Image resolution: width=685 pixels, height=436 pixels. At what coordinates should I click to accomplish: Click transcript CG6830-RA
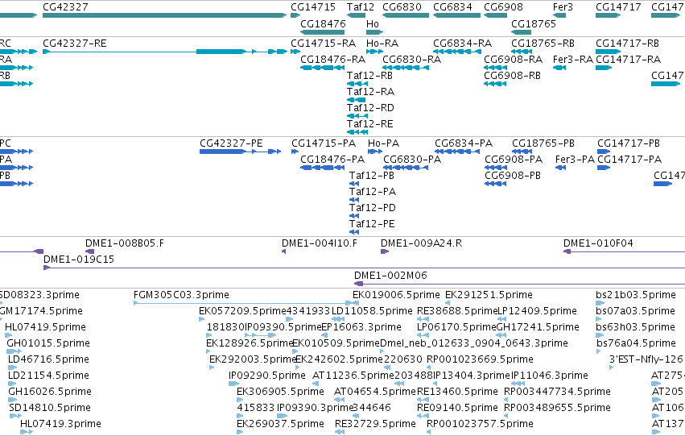pos(406,68)
